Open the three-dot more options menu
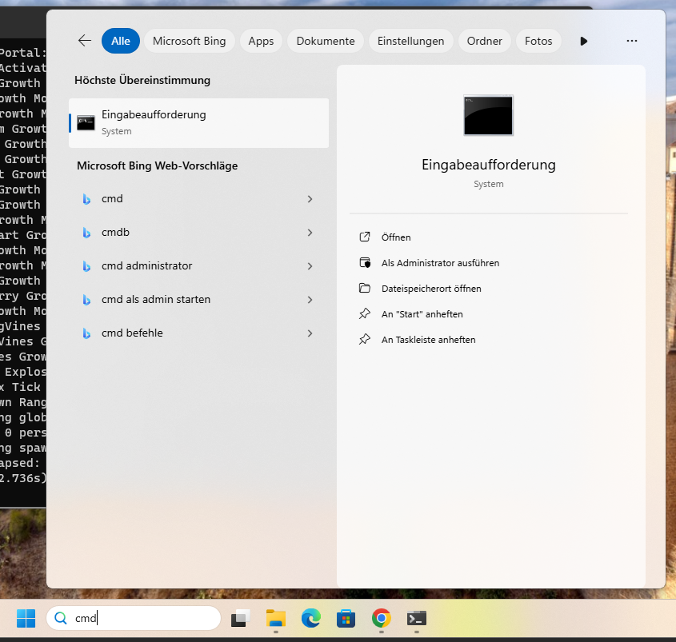This screenshot has height=642, width=676. [x=632, y=41]
